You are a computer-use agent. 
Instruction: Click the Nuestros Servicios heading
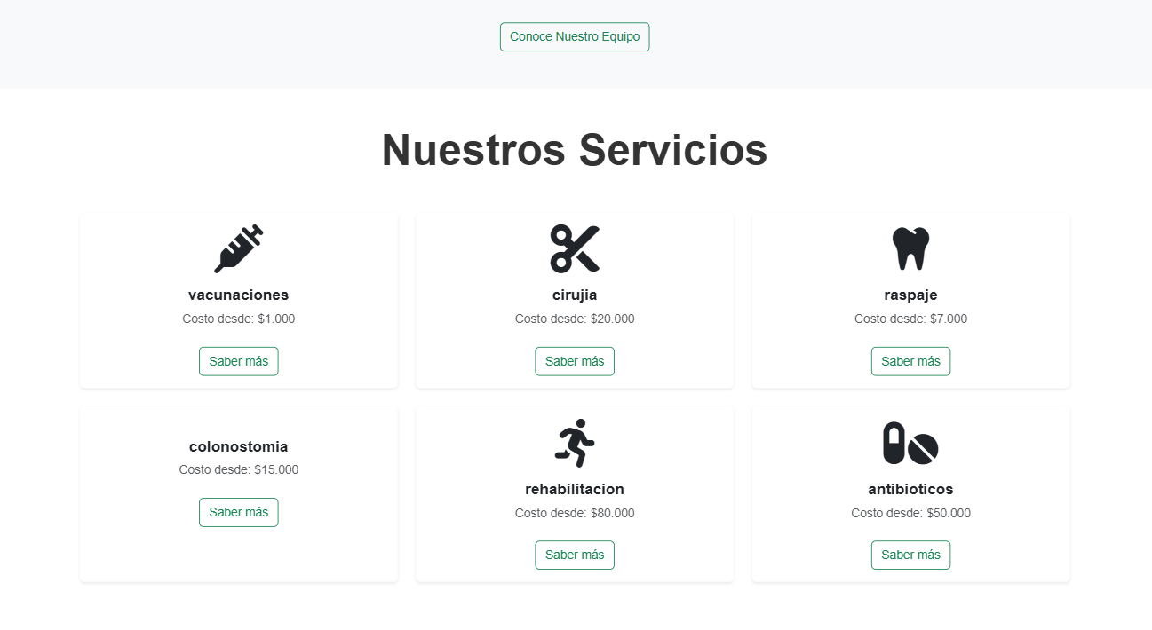(x=575, y=149)
